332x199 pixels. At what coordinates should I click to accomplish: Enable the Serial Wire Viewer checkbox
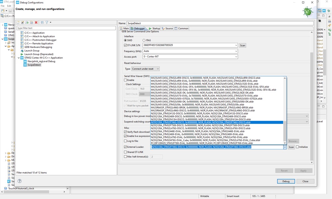125,80
